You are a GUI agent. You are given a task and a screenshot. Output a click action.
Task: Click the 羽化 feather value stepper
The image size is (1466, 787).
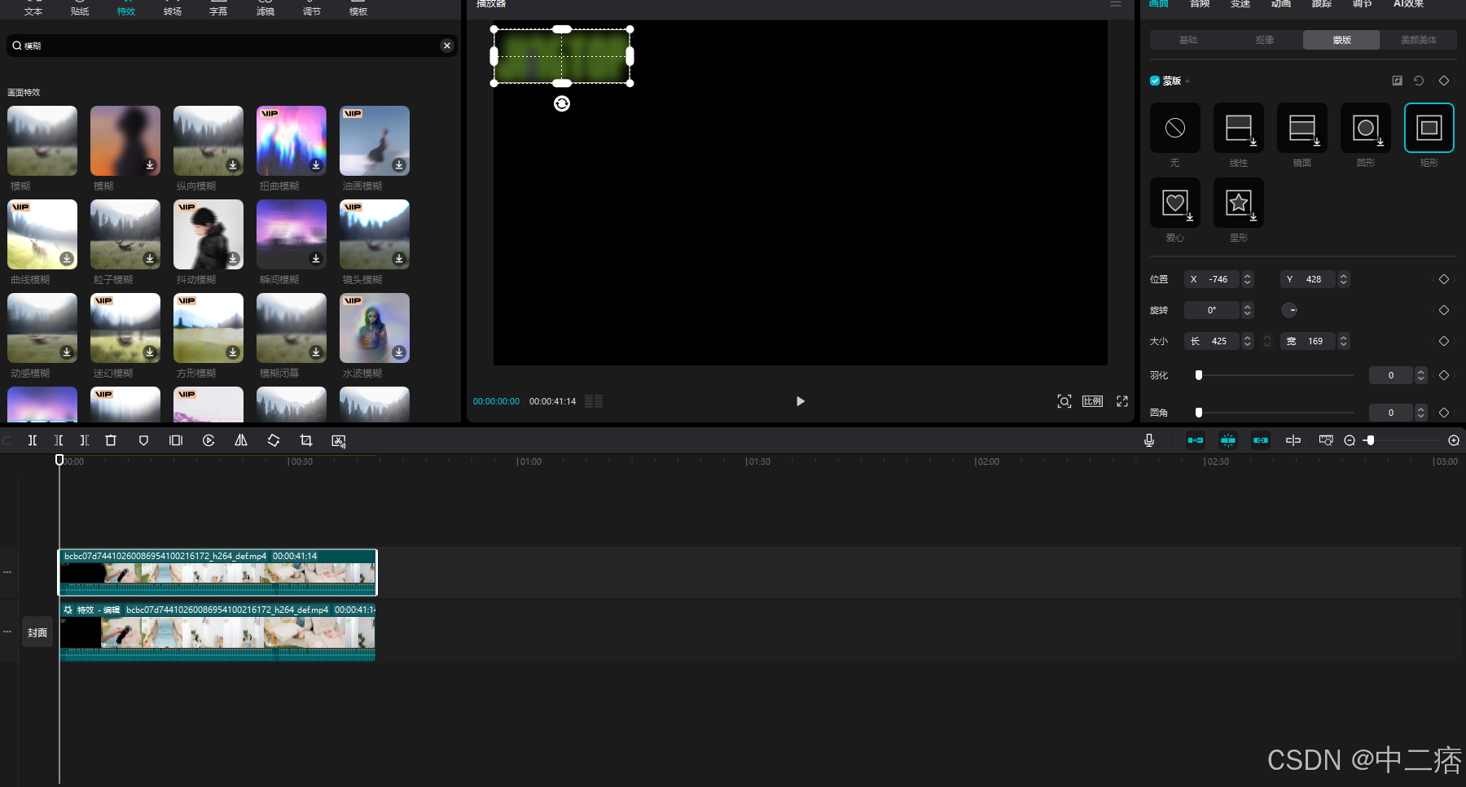coord(1421,375)
